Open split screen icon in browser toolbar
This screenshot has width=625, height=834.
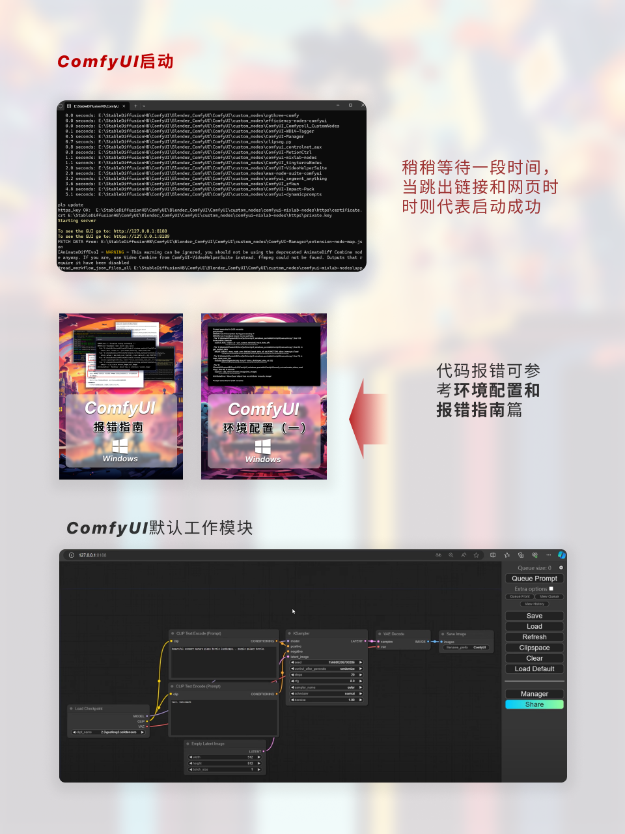pyautogui.click(x=493, y=555)
